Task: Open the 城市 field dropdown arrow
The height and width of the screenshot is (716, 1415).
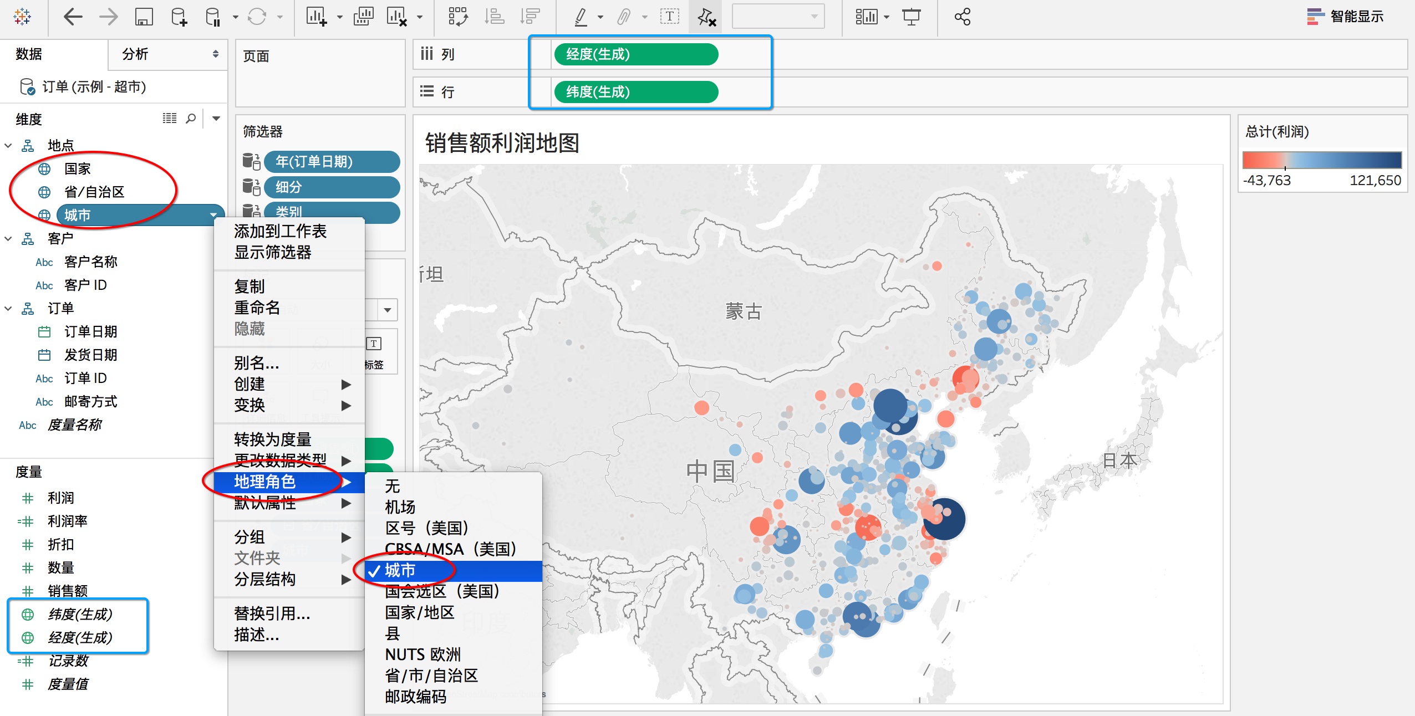Action: 213,215
